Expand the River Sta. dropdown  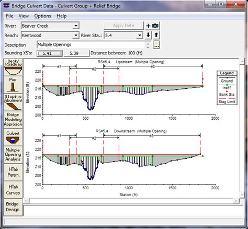point(140,36)
